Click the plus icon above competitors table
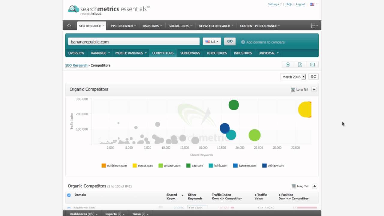 pyautogui.click(x=315, y=186)
